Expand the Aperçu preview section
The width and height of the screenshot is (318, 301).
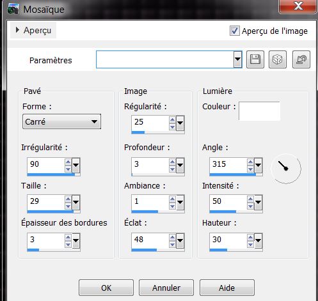(x=33, y=30)
